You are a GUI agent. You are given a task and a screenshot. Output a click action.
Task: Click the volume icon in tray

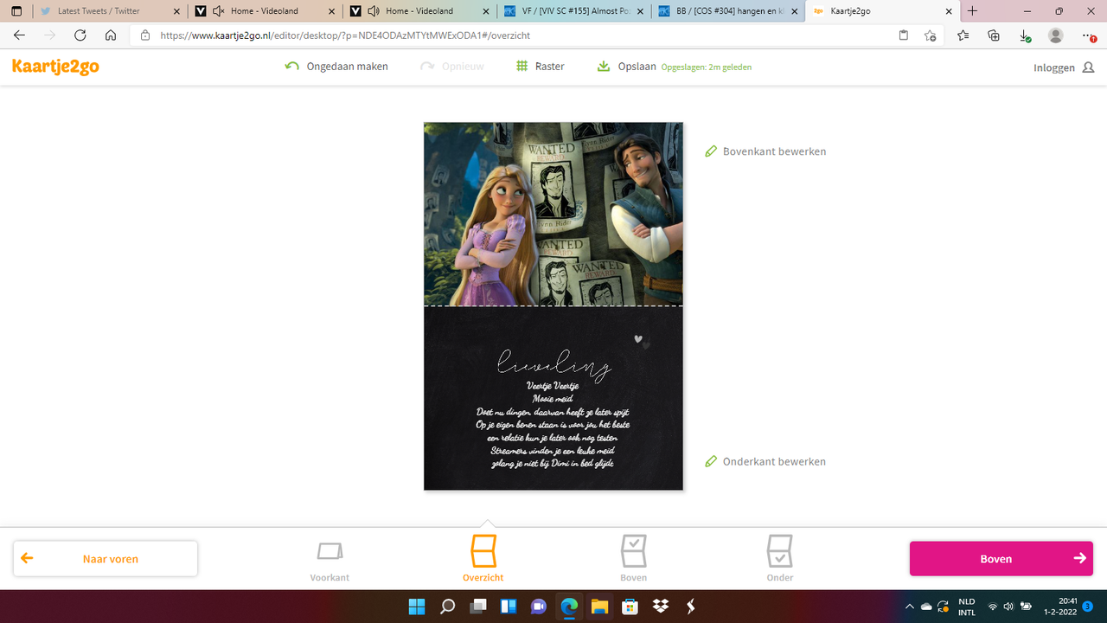pos(1008,607)
